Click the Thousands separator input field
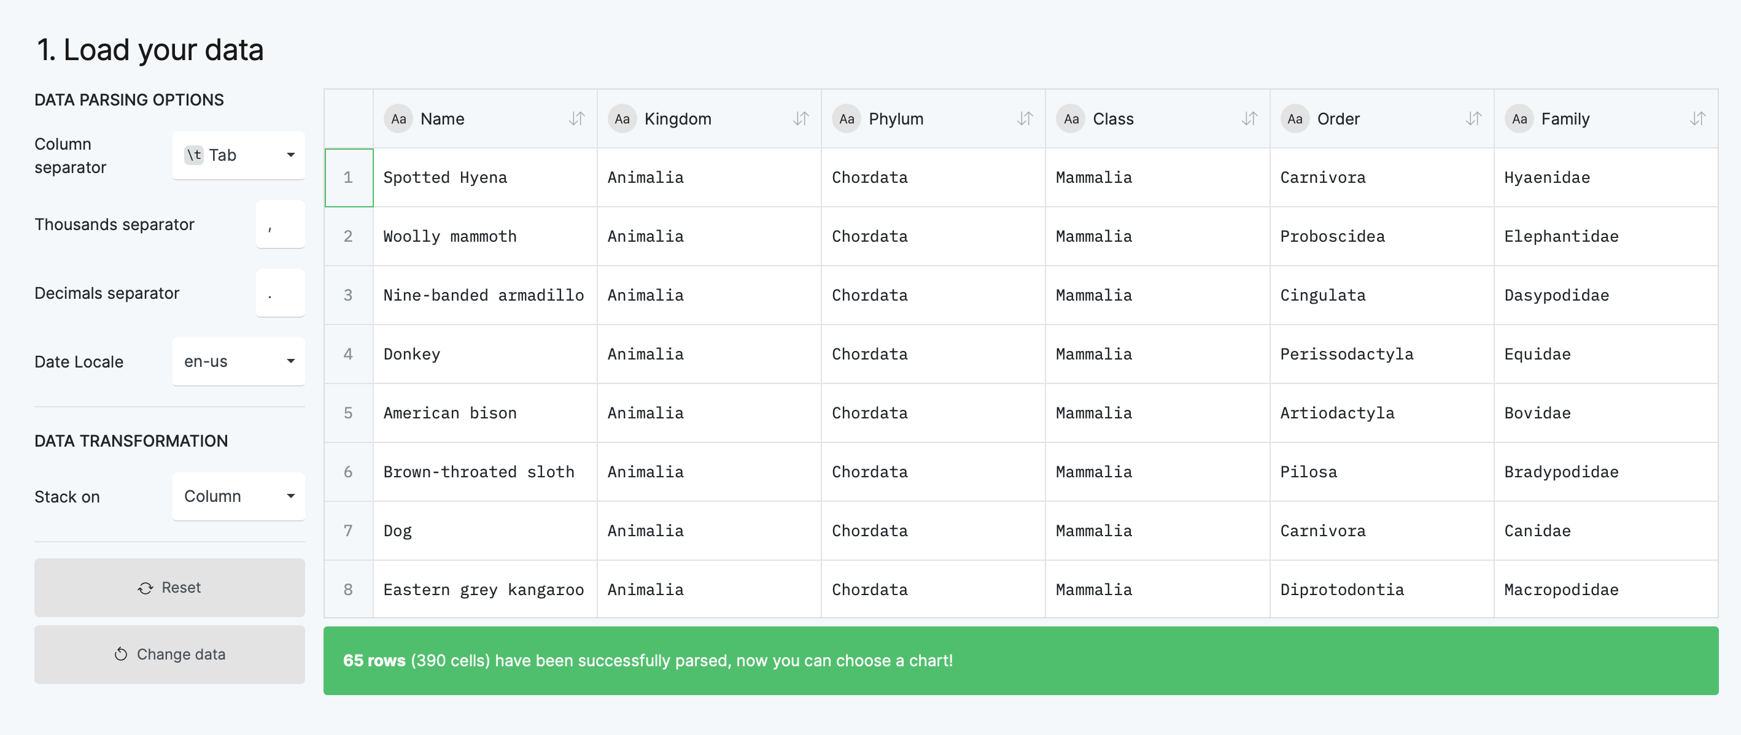The image size is (1741, 735). pyautogui.click(x=281, y=225)
